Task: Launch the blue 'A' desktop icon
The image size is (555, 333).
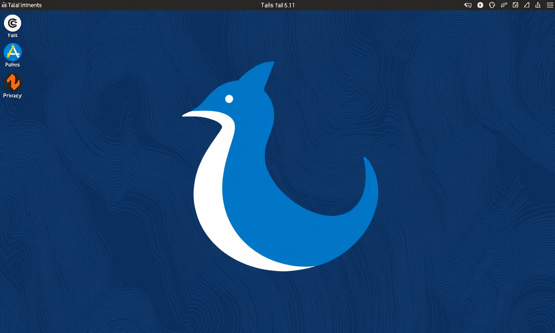Action: tap(13, 52)
